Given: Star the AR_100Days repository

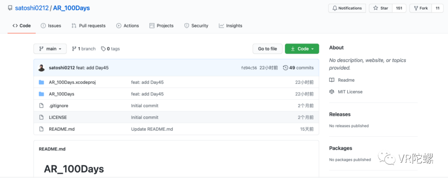Looking at the screenshot, I should tap(381, 8).
